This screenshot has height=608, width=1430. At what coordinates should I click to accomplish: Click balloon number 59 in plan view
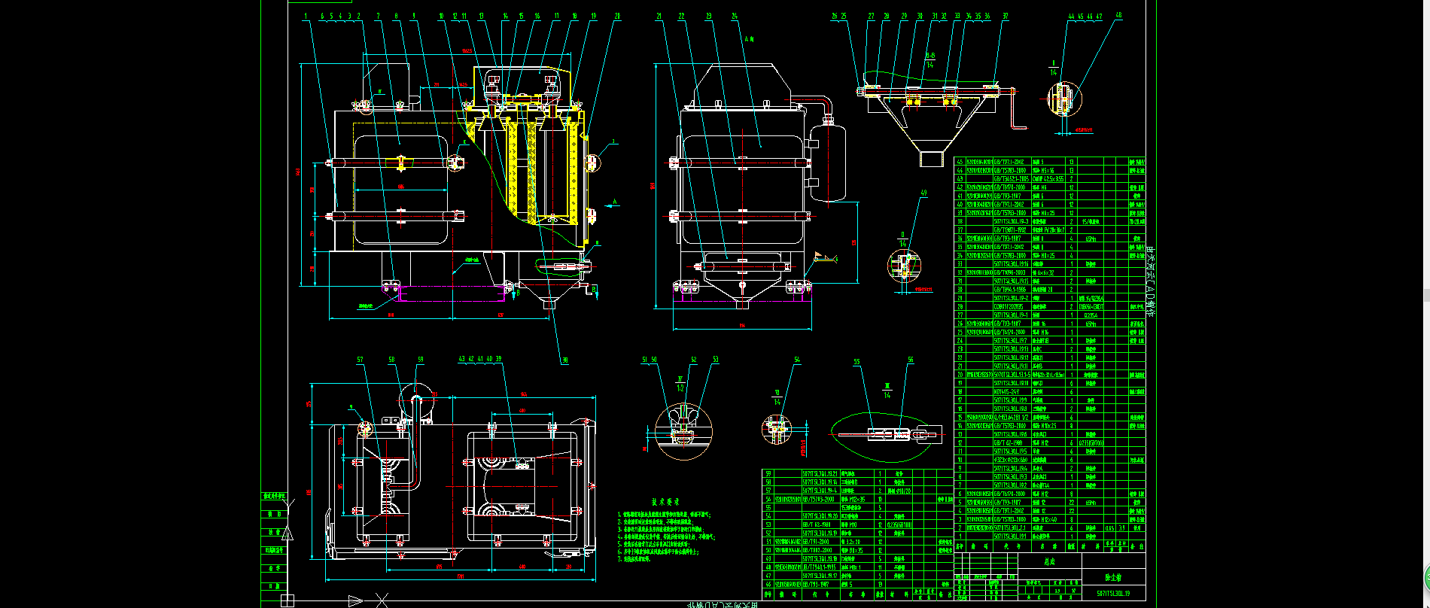coord(420,360)
